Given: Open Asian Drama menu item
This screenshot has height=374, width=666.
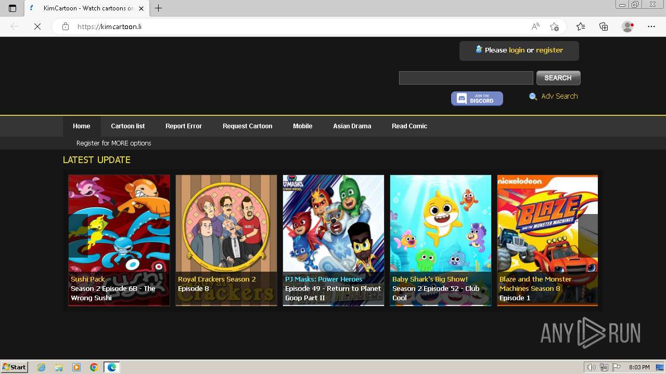Looking at the screenshot, I should point(352,126).
